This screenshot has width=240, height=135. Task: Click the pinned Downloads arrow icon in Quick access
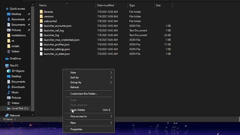click(9, 19)
